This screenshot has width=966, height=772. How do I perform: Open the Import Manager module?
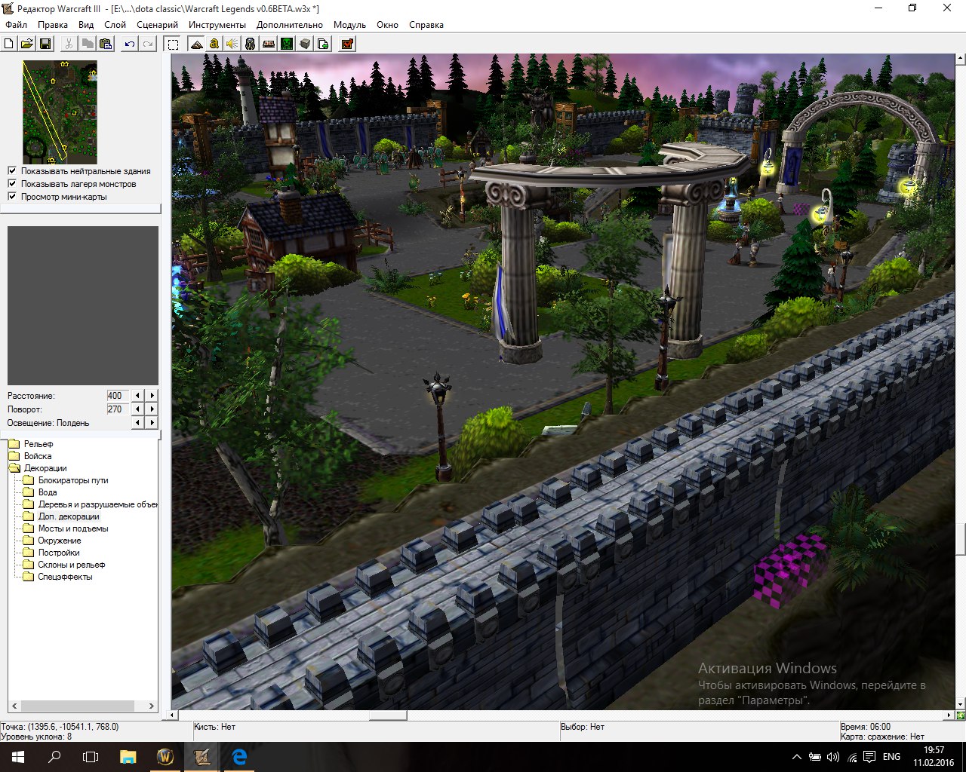pos(323,44)
